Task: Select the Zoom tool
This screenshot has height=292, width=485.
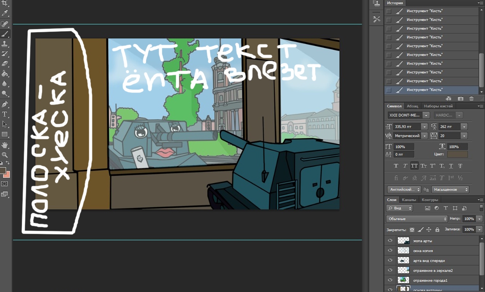Action: 5,155
